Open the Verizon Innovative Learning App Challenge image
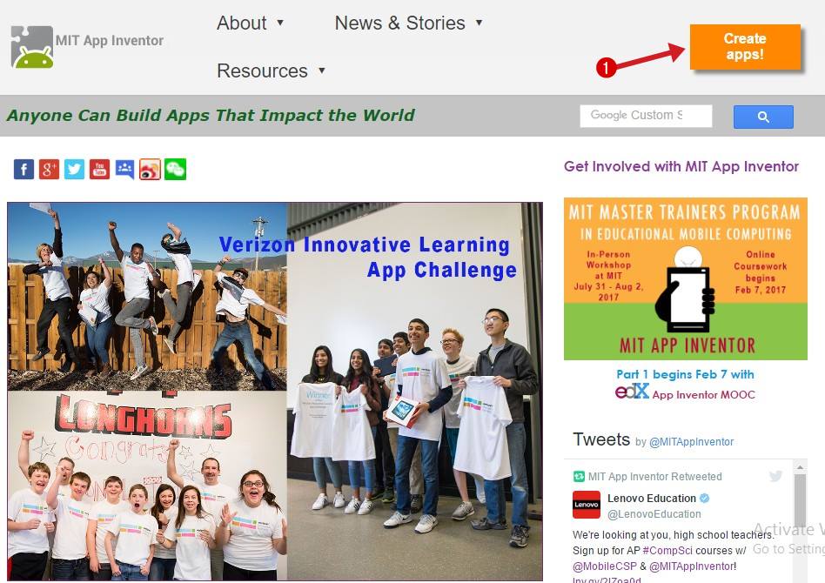Screen dimensions: 825x583 [x=275, y=392]
